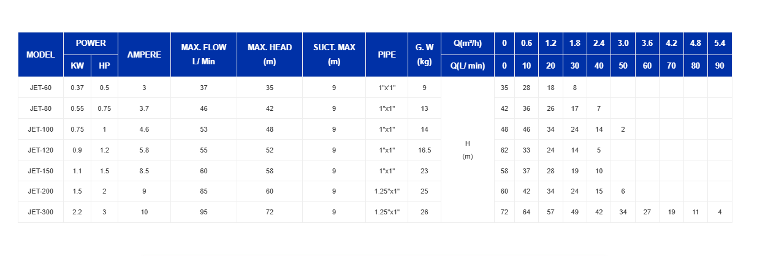Click the Q(L/ min) header cell
757x256 pixels.
click(x=467, y=66)
